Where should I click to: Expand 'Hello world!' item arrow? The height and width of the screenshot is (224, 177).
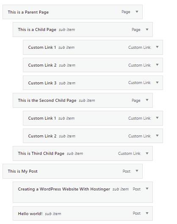[147, 213]
